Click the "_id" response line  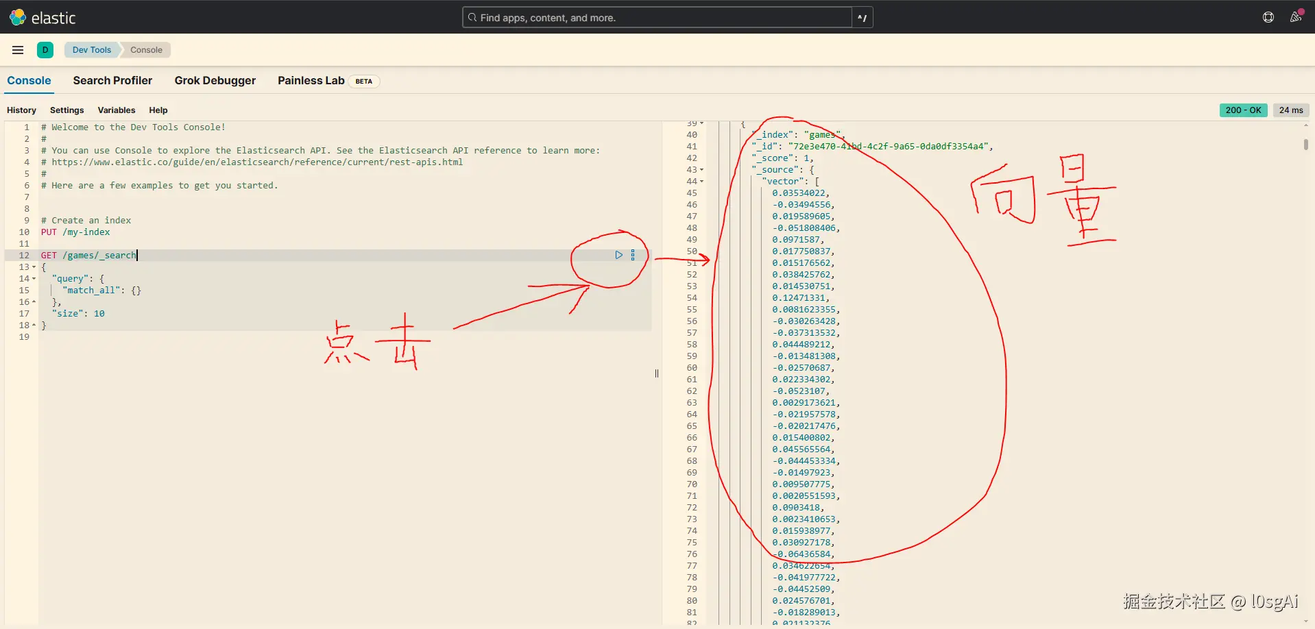872,147
